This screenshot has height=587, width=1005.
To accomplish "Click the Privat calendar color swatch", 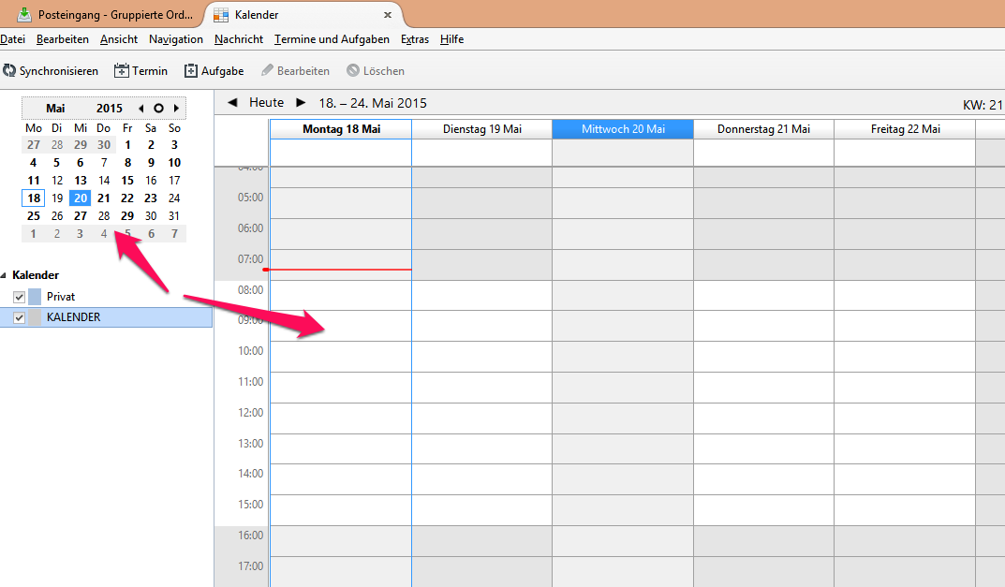I will (35, 297).
